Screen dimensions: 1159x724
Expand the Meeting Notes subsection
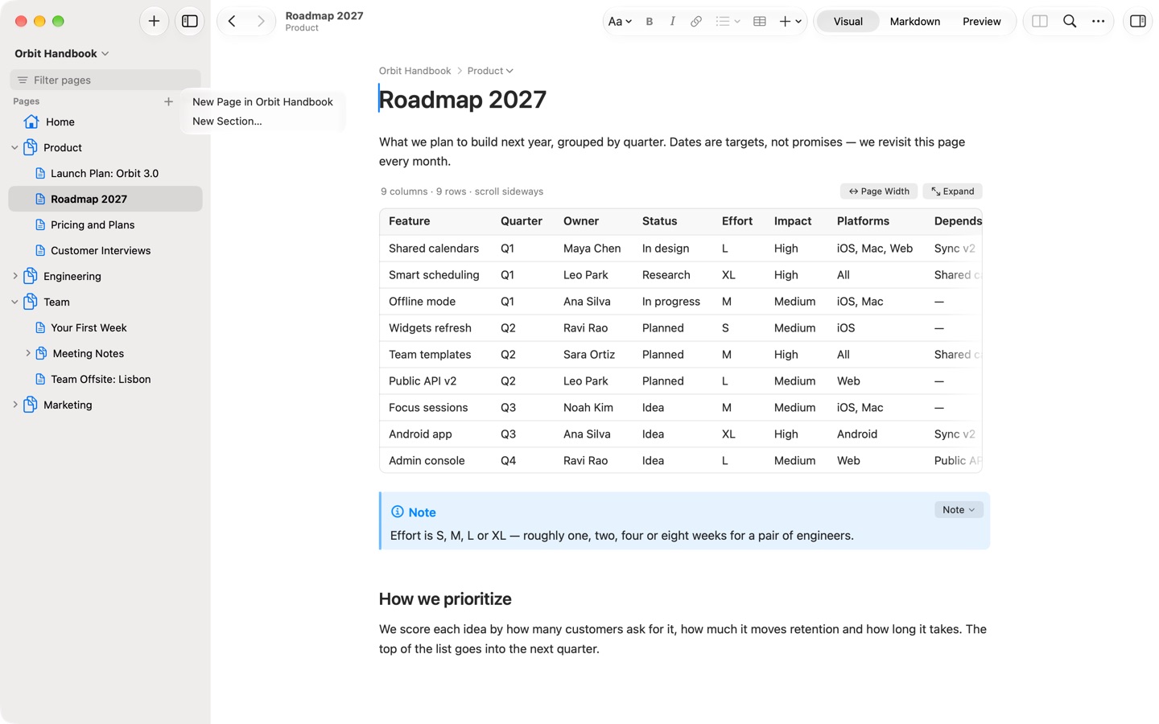27,353
